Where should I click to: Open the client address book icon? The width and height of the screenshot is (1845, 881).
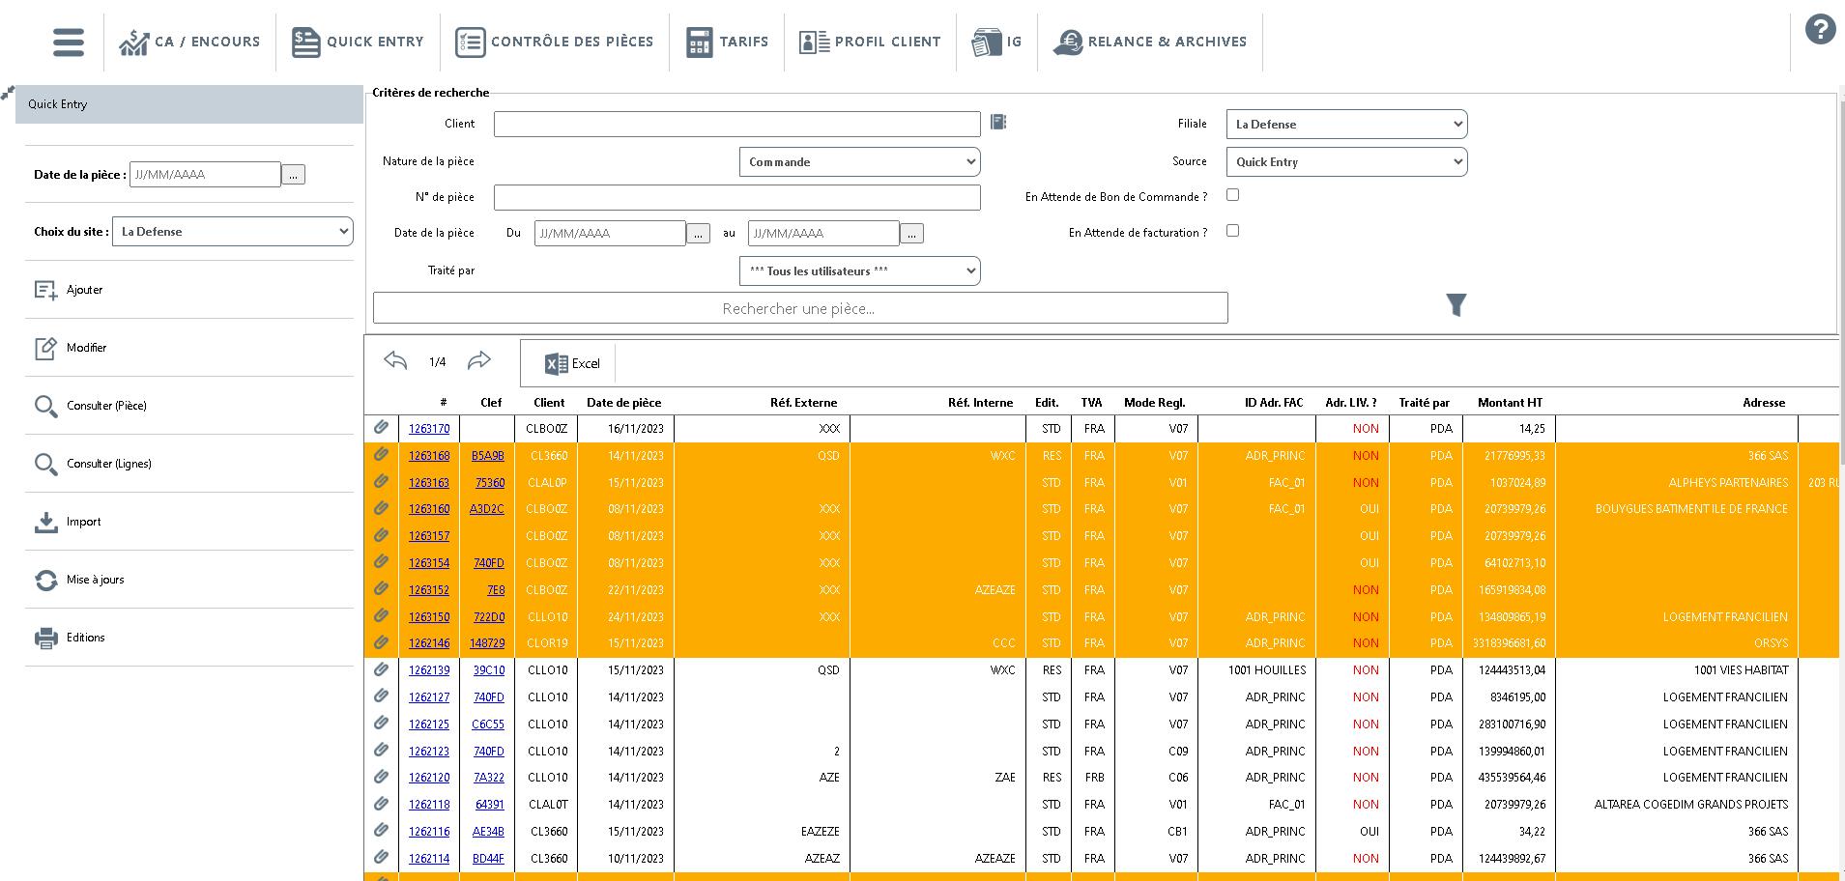[998, 123]
